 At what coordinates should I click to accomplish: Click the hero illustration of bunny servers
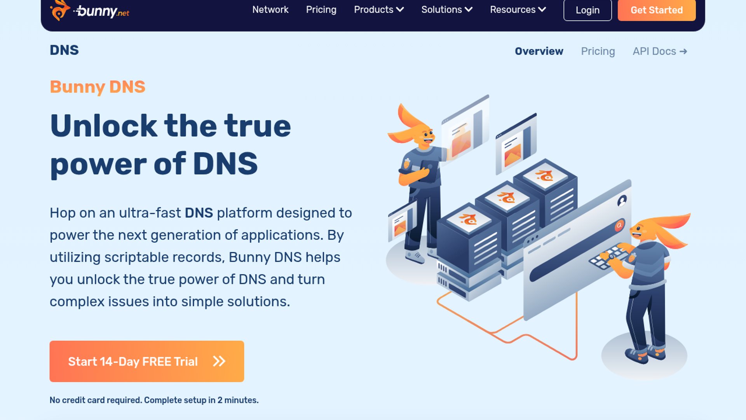pyautogui.click(x=538, y=237)
